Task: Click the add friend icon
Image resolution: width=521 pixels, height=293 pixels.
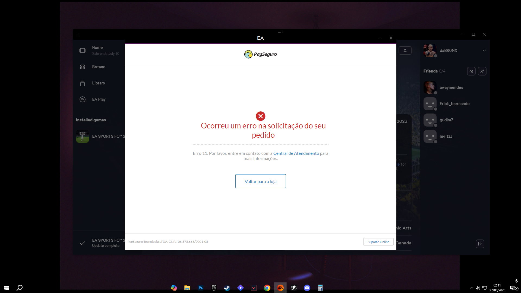Action: pos(482,71)
